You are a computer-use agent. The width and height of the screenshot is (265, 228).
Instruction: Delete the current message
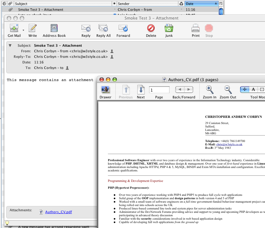(151, 28)
